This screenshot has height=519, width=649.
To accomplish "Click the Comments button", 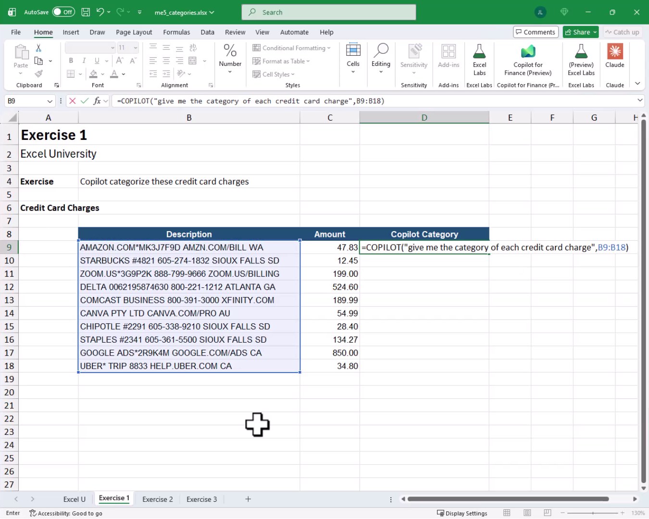I will 536,32.
